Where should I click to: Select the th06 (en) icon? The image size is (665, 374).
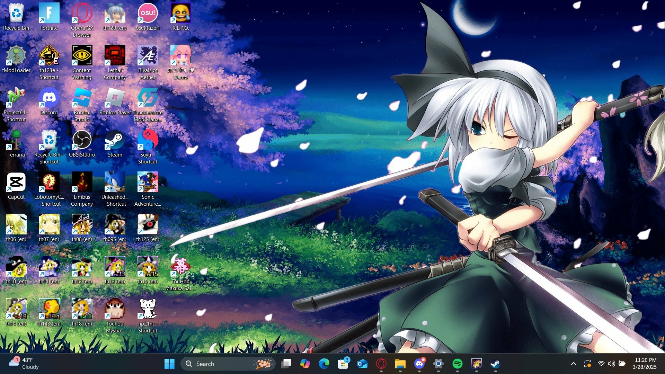pyautogui.click(x=16, y=228)
